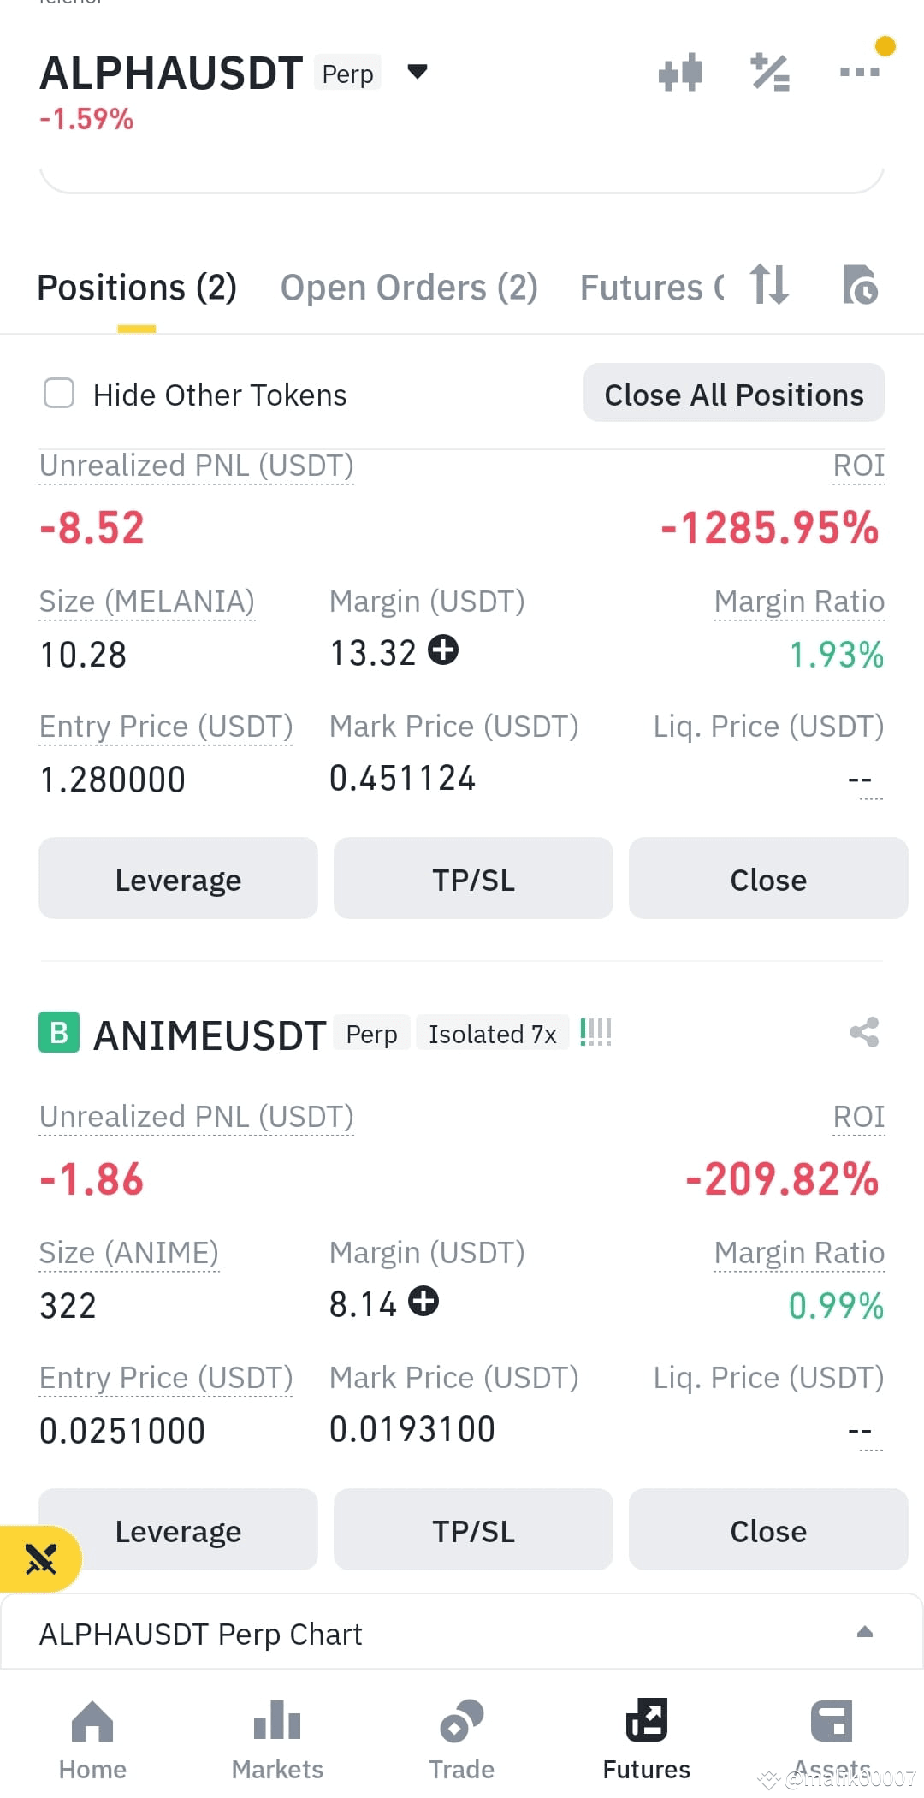
Task: Open TP/SL for the MELANIA position
Action: coord(473,879)
